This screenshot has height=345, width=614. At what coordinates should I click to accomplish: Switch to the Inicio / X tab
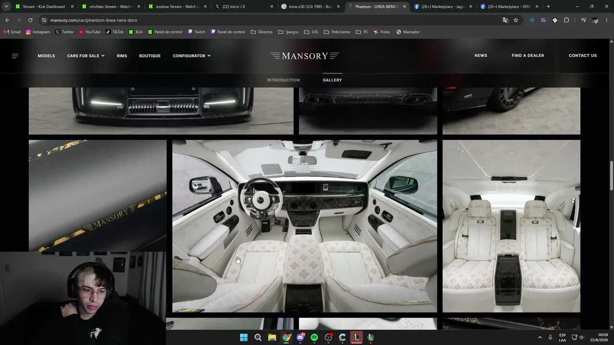click(x=243, y=7)
